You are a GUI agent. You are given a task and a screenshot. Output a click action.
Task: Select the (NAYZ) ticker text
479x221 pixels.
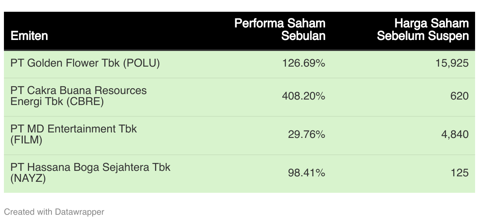[28, 178]
